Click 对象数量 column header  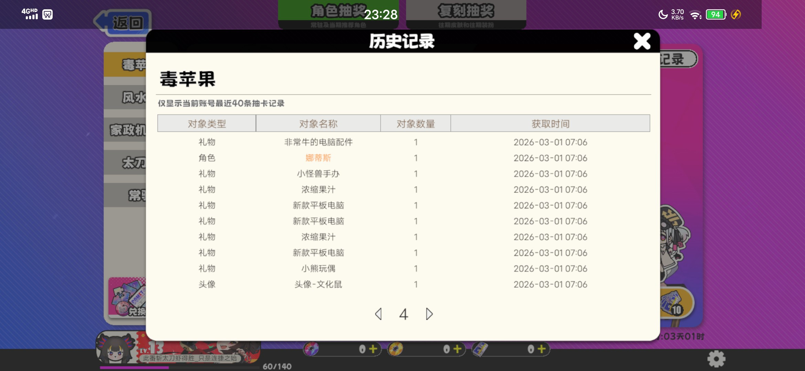point(416,123)
